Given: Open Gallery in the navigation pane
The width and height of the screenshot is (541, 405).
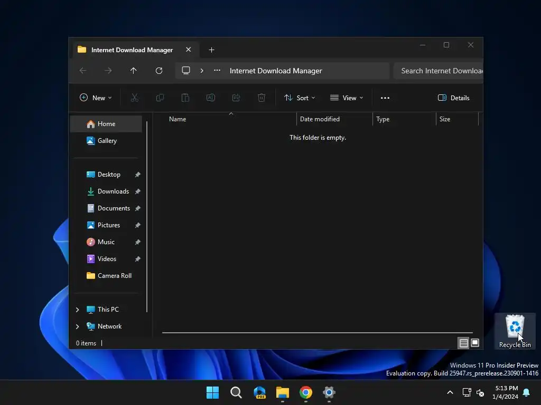Looking at the screenshot, I should pos(106,141).
